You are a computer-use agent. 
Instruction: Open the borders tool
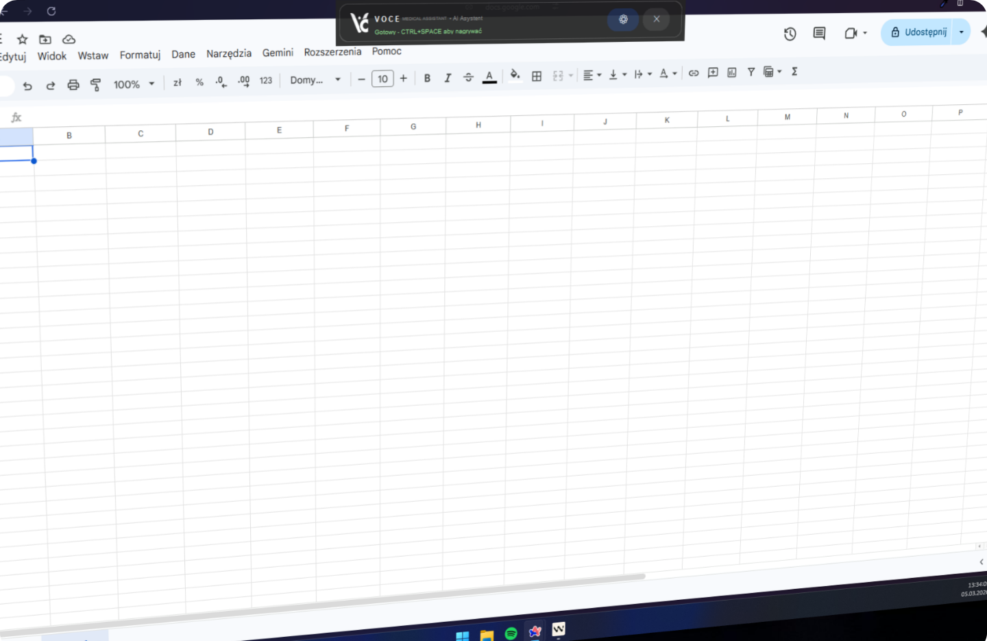pyautogui.click(x=537, y=76)
